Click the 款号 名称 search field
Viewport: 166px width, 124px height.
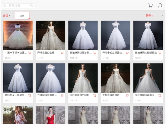click(18, 6)
